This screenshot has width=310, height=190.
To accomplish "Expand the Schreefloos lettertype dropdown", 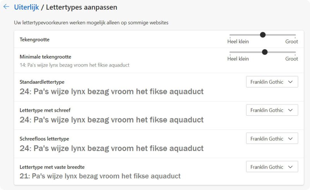I will pyautogui.click(x=272, y=139).
